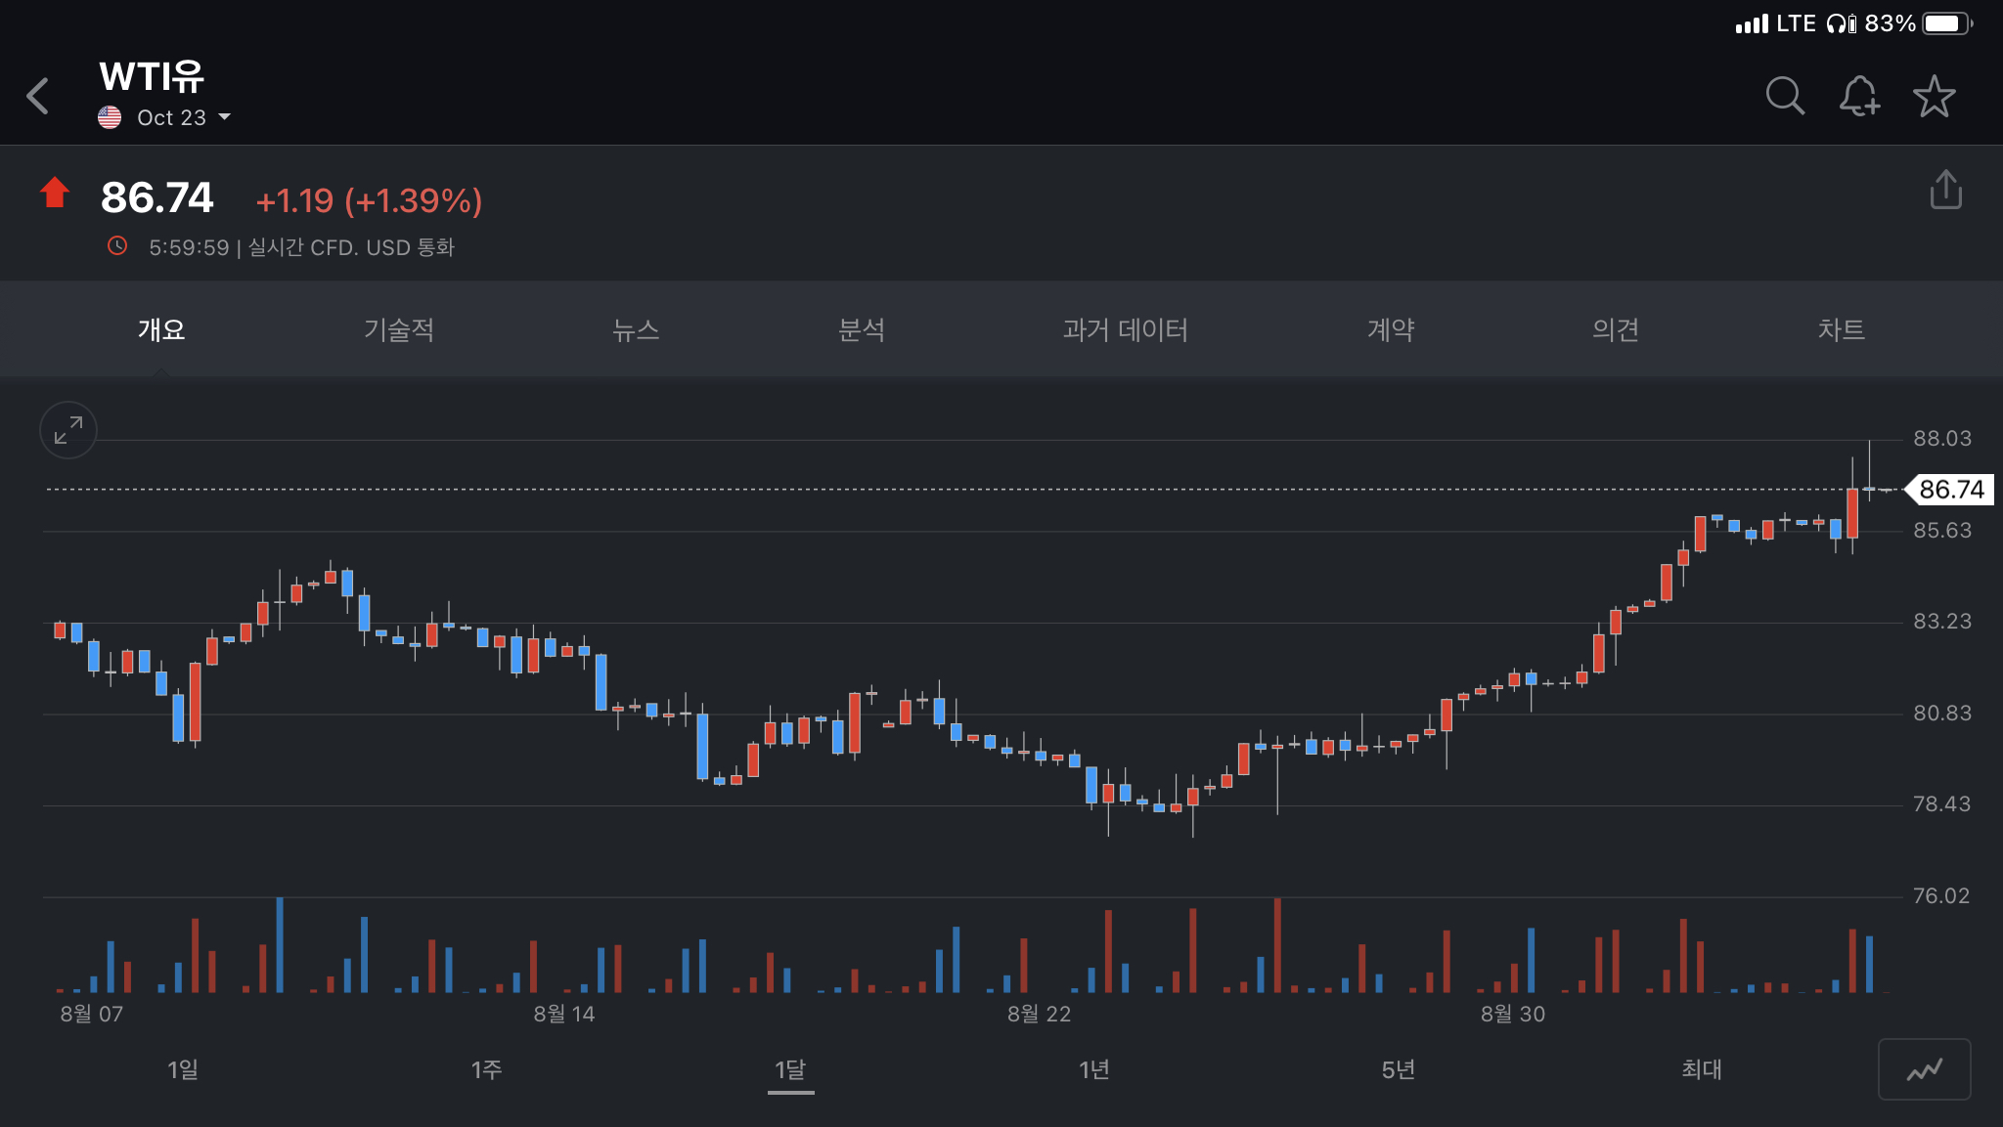Open the 분석 tab
2003x1127 pixels.
(862, 329)
